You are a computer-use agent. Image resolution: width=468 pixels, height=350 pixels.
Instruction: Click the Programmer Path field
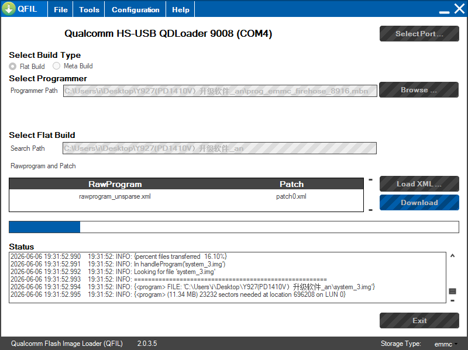click(220, 91)
